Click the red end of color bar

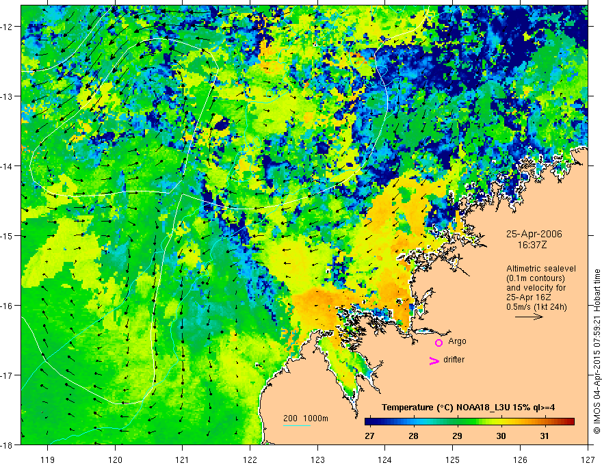pos(570,421)
